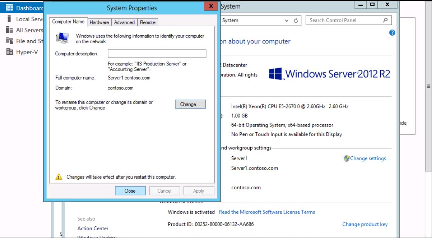Screen dimensions: 432x238
Task: Click the Search Control Panel box
Action: 349,21
